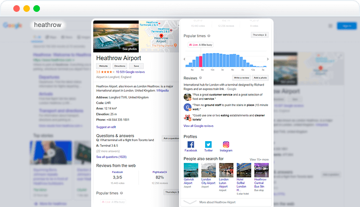Click the Popular times help icon in right panel

(209, 36)
